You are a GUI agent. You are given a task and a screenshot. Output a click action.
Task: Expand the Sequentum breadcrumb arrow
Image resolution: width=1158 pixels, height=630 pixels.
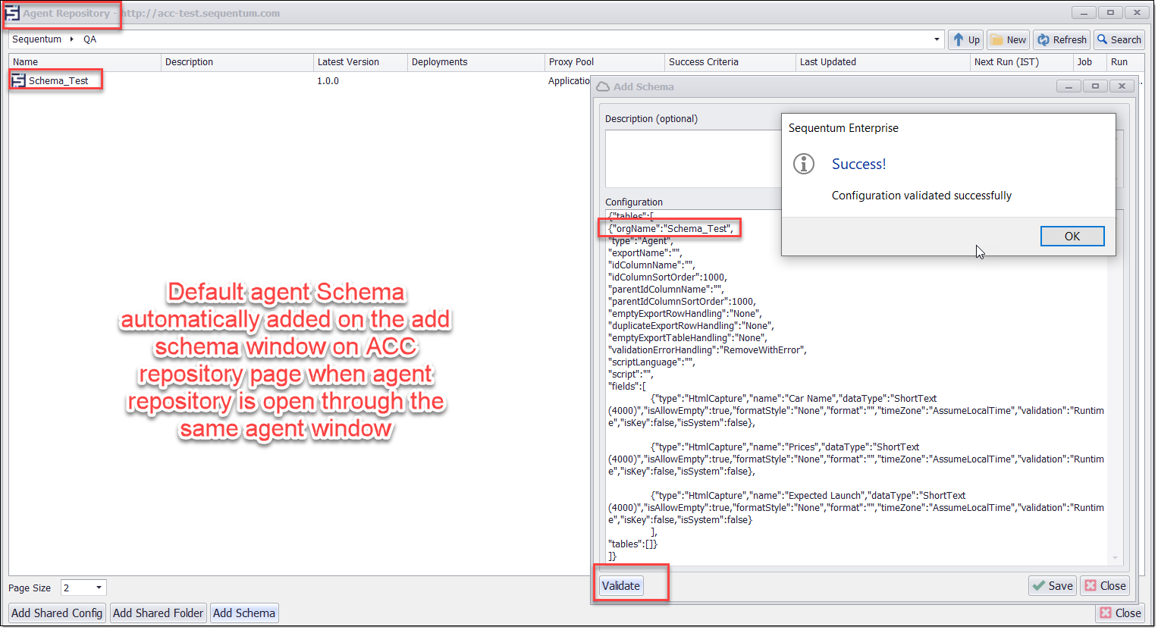pos(71,39)
